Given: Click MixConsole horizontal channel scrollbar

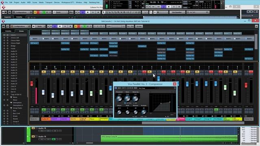Looking at the screenshot, I should tap(193, 123).
